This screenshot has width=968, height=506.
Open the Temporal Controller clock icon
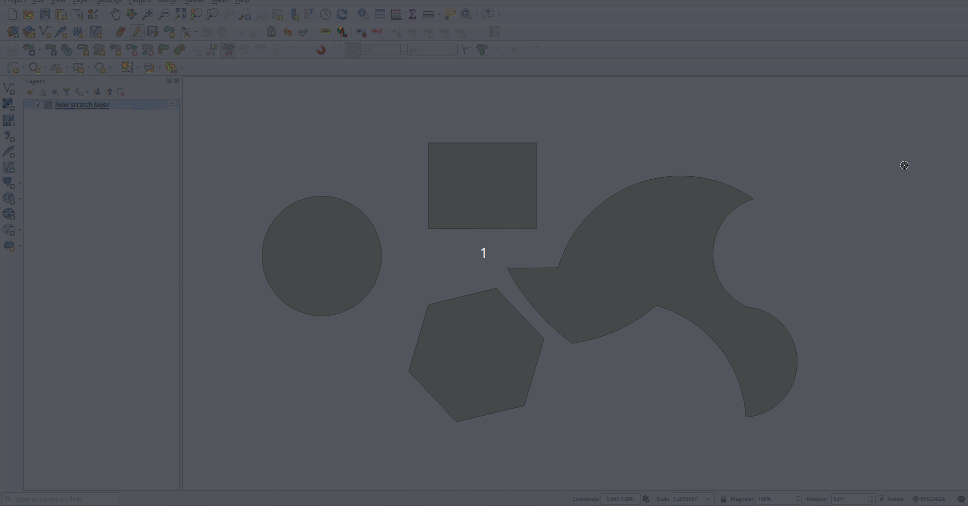326,14
